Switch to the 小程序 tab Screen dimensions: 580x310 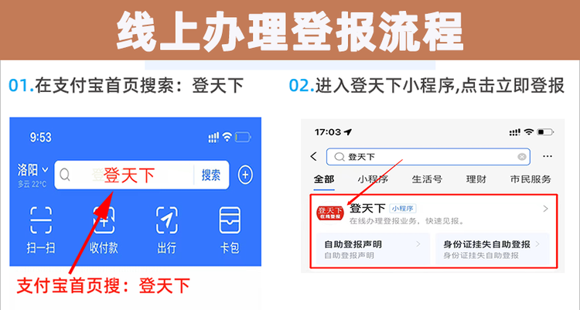373,179
